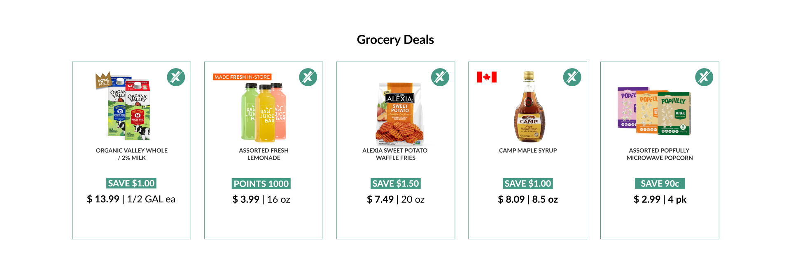791x275 pixels.
Task: Click the green pencil icon on Alexia waffle fries card
Action: tap(440, 77)
